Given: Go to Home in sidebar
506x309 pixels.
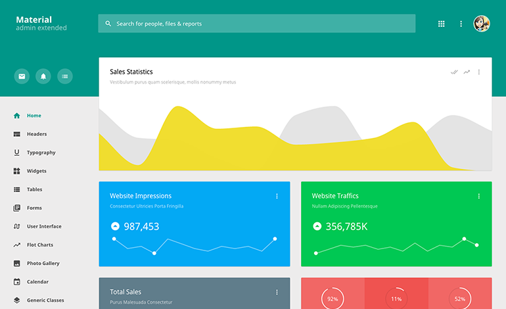Looking at the screenshot, I should [x=34, y=116].
